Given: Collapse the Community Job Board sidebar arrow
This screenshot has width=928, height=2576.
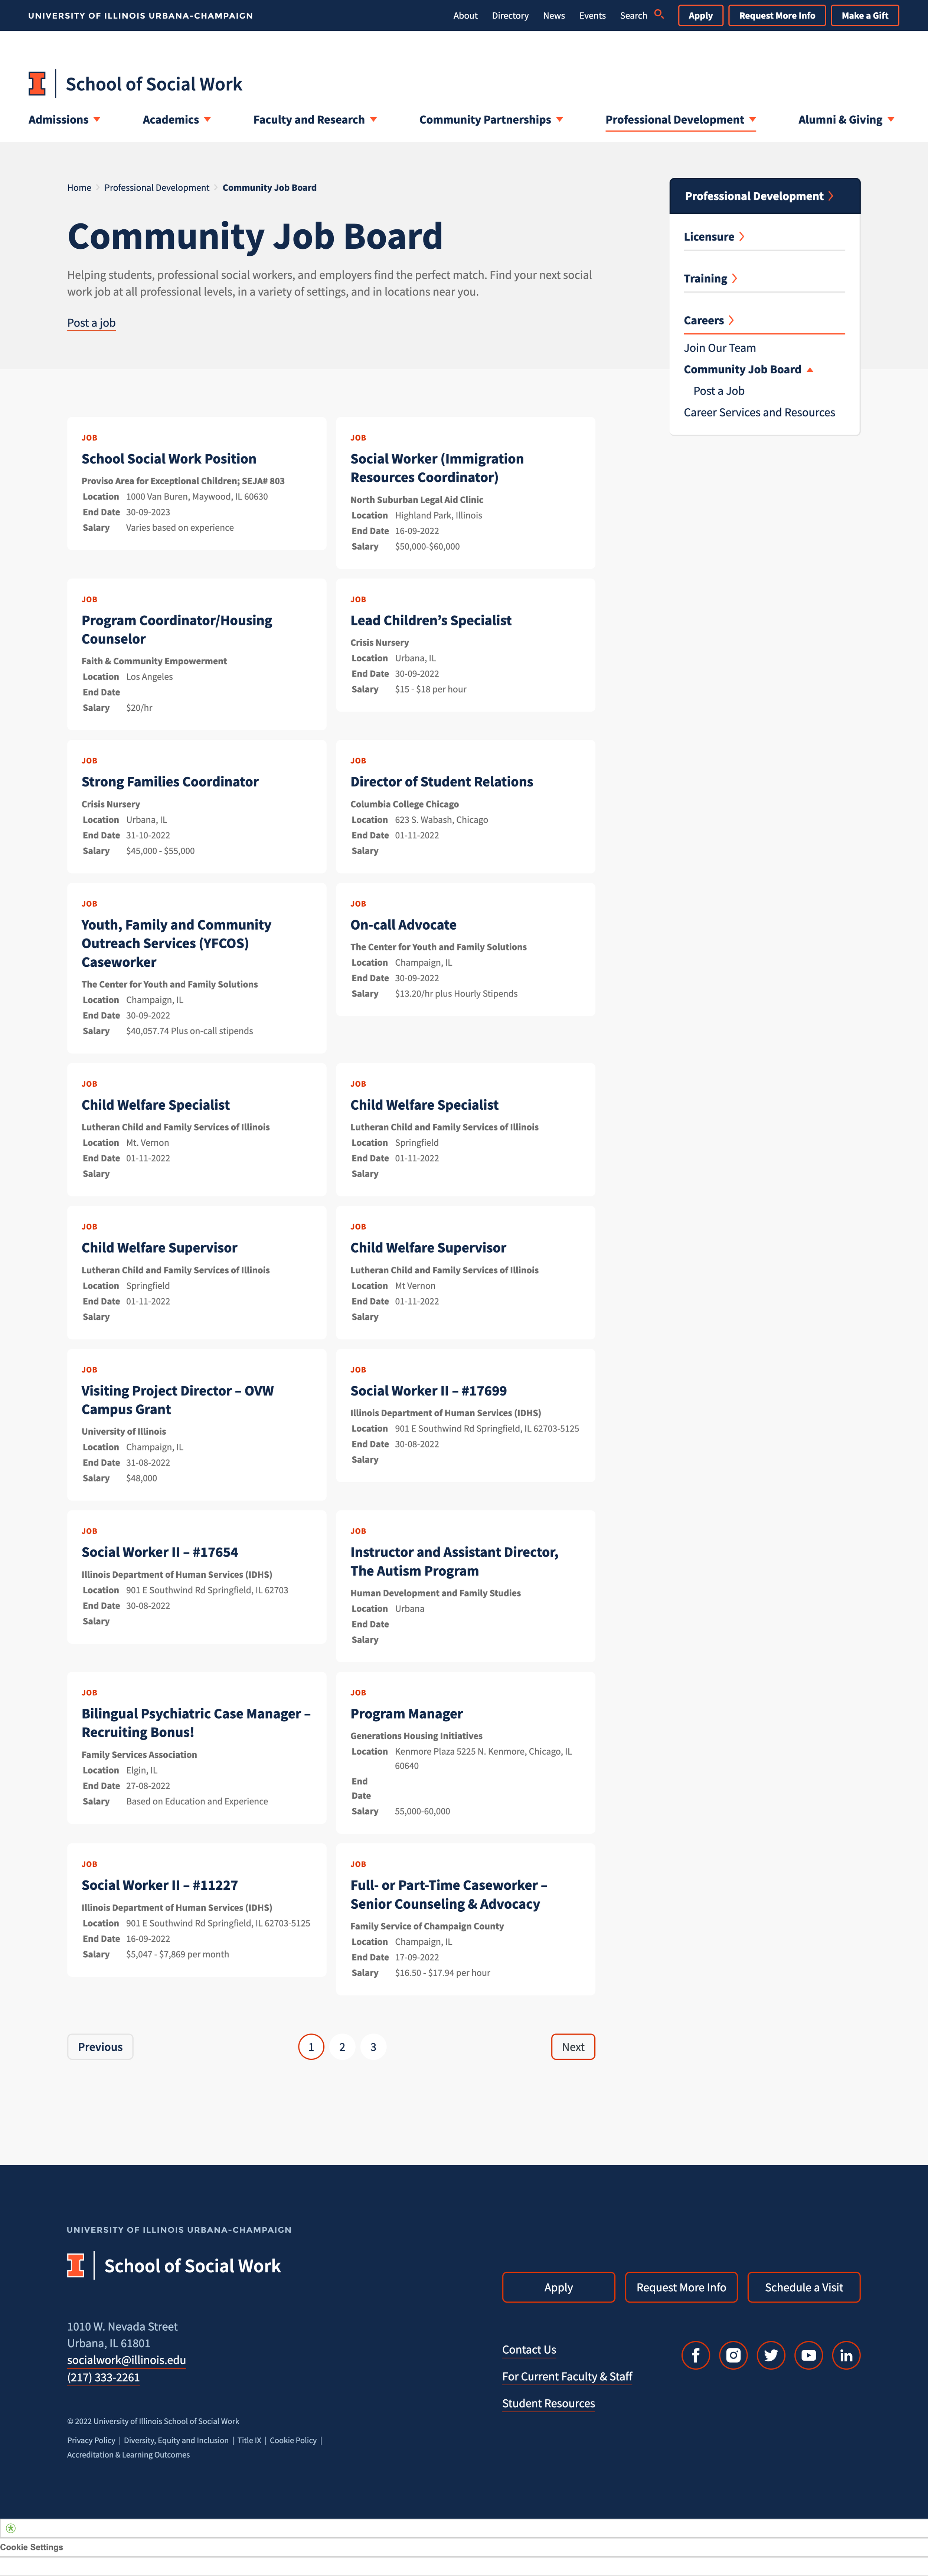Looking at the screenshot, I should coord(810,370).
